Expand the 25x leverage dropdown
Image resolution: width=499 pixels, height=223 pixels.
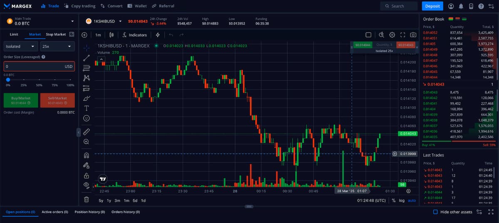57,47
